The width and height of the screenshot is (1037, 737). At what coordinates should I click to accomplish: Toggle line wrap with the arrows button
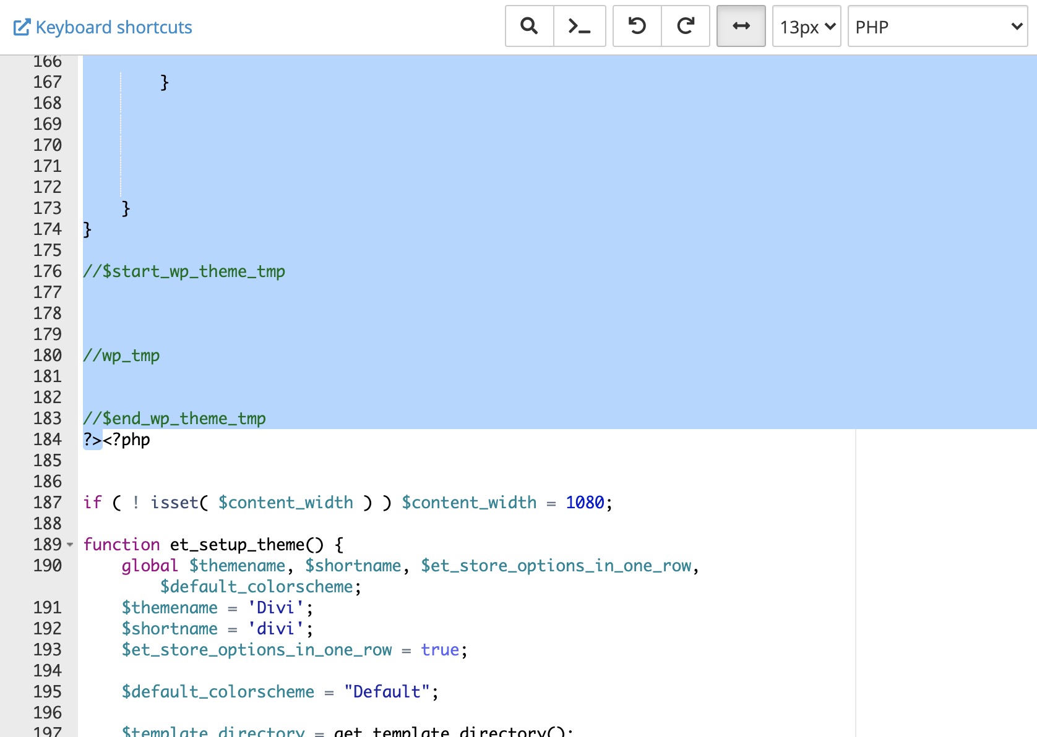(x=741, y=26)
